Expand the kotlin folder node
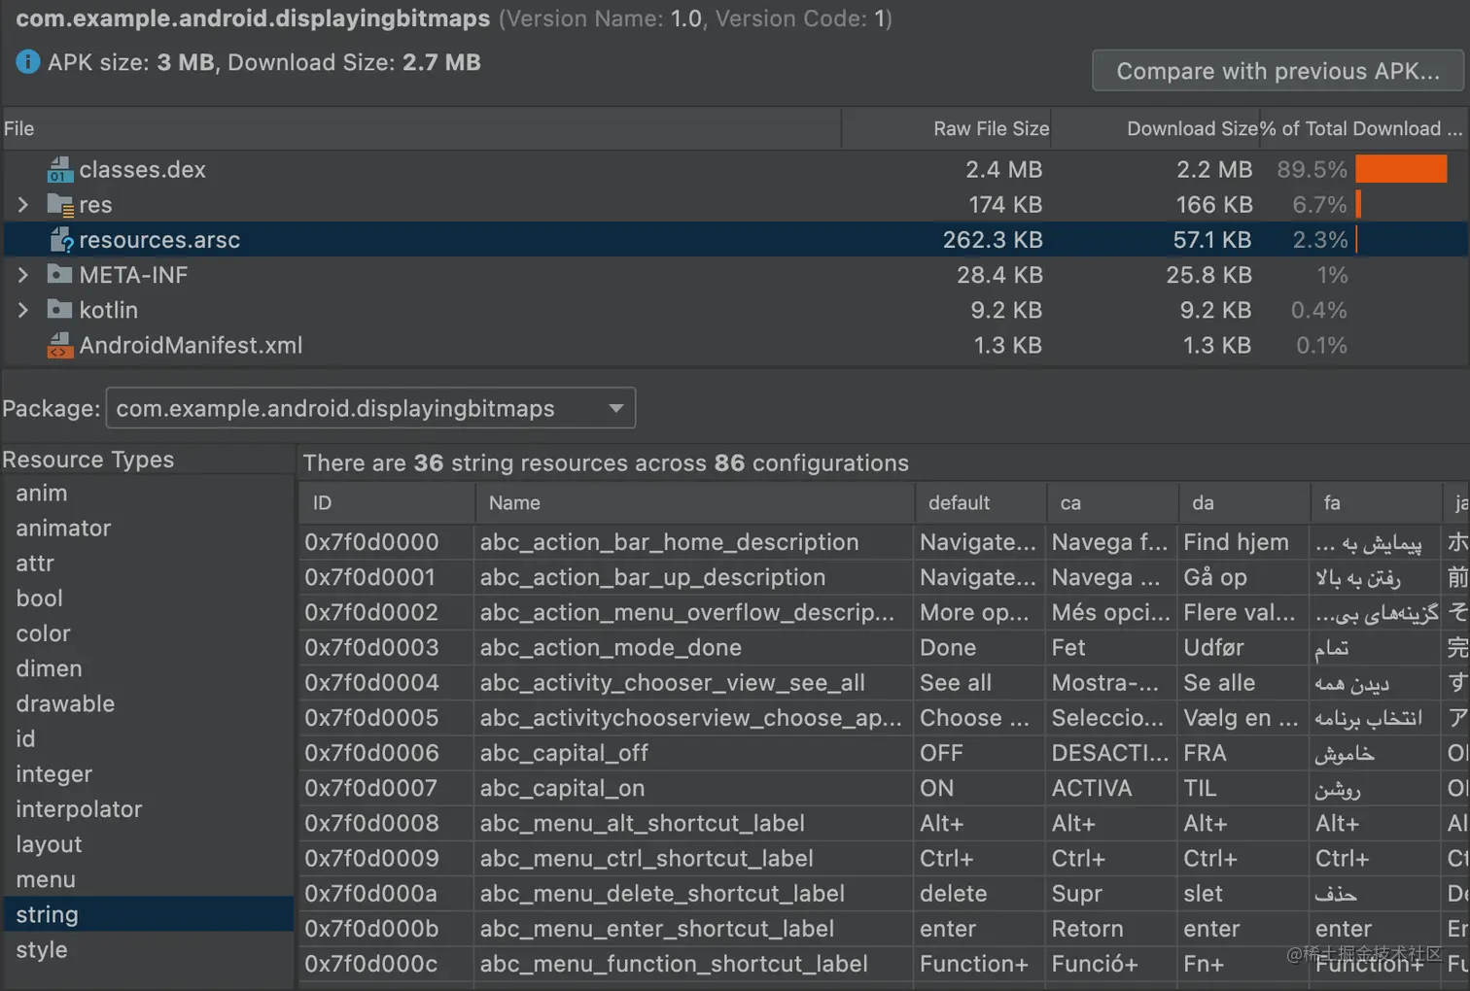 (23, 310)
